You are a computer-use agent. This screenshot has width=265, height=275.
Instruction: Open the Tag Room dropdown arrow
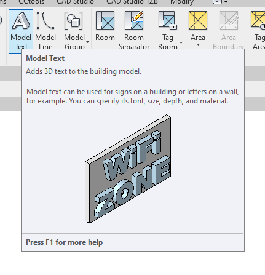pyautogui.click(x=181, y=42)
